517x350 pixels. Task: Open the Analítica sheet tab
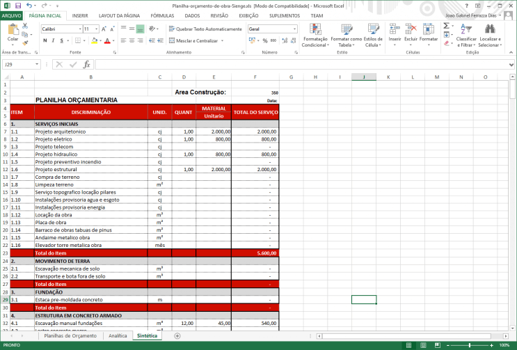coord(118,335)
